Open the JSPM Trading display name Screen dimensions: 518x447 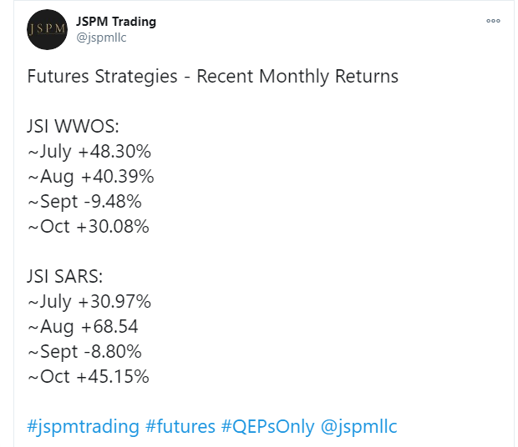pyautogui.click(x=116, y=22)
